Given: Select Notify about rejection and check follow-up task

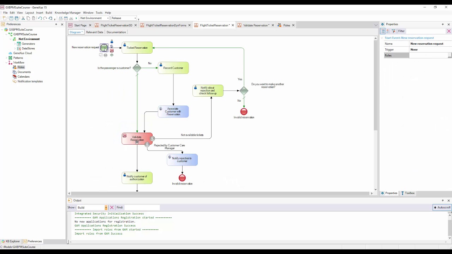Looking at the screenshot, I should pos(208,91).
